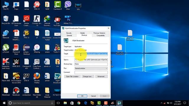Screen dimensions: 189x106
Task: Click the Open File Location button
Action: pyautogui.click(x=72, y=77)
